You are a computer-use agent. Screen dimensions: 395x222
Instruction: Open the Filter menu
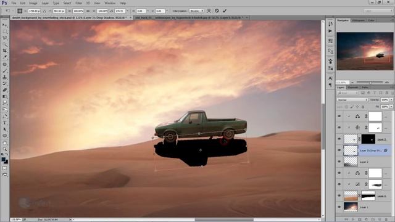point(78,3)
